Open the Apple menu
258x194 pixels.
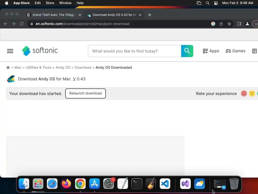coord(7,3)
